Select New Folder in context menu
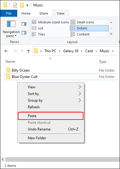This screenshot has width=120, height=169. pyautogui.click(x=51, y=138)
